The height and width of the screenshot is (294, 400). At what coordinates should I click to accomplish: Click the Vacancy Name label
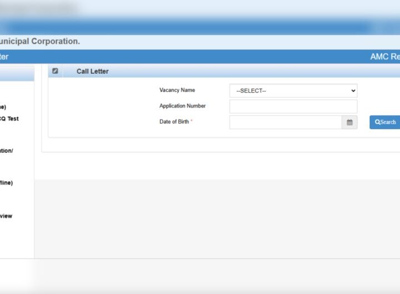[x=177, y=90]
